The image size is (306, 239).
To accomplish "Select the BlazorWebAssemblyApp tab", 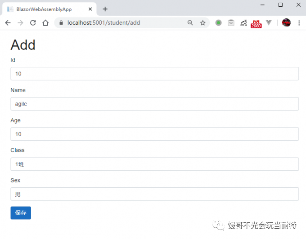I will point(49,9).
